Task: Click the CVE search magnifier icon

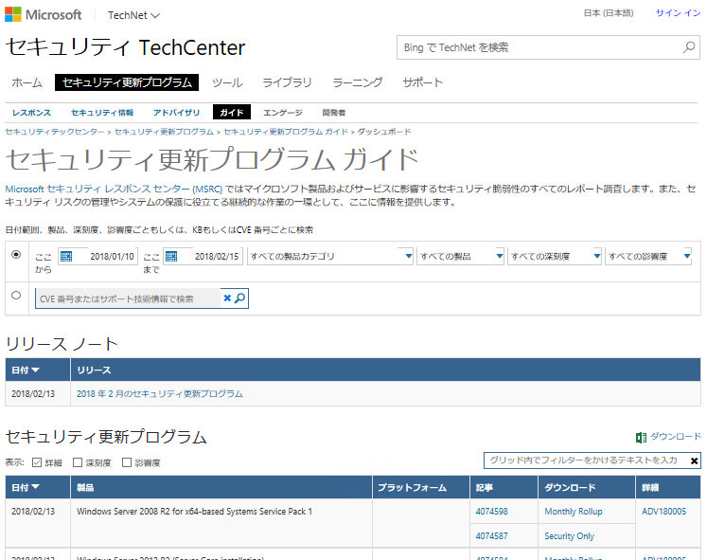Action: tap(240, 298)
